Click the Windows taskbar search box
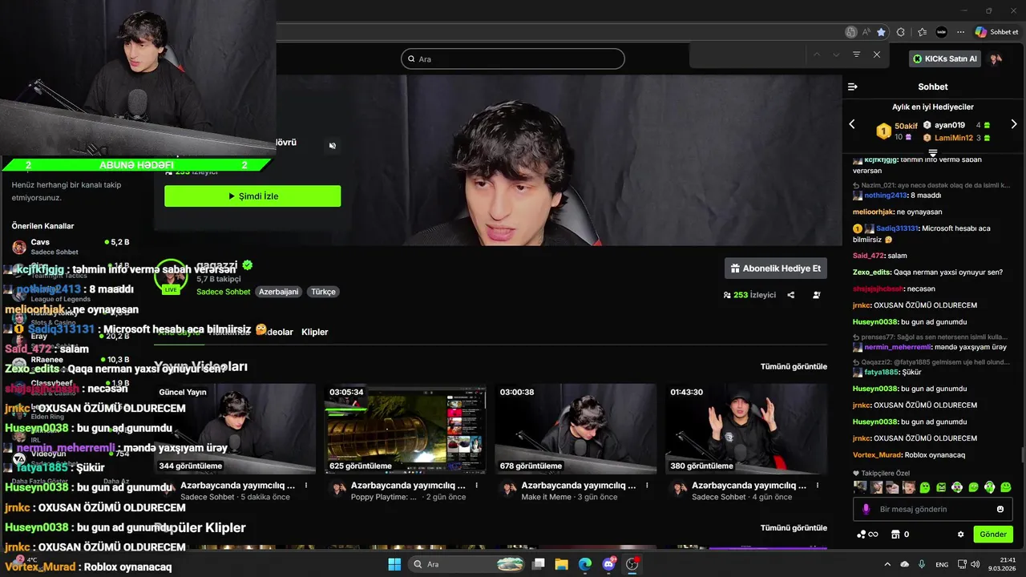 pyautogui.click(x=468, y=564)
